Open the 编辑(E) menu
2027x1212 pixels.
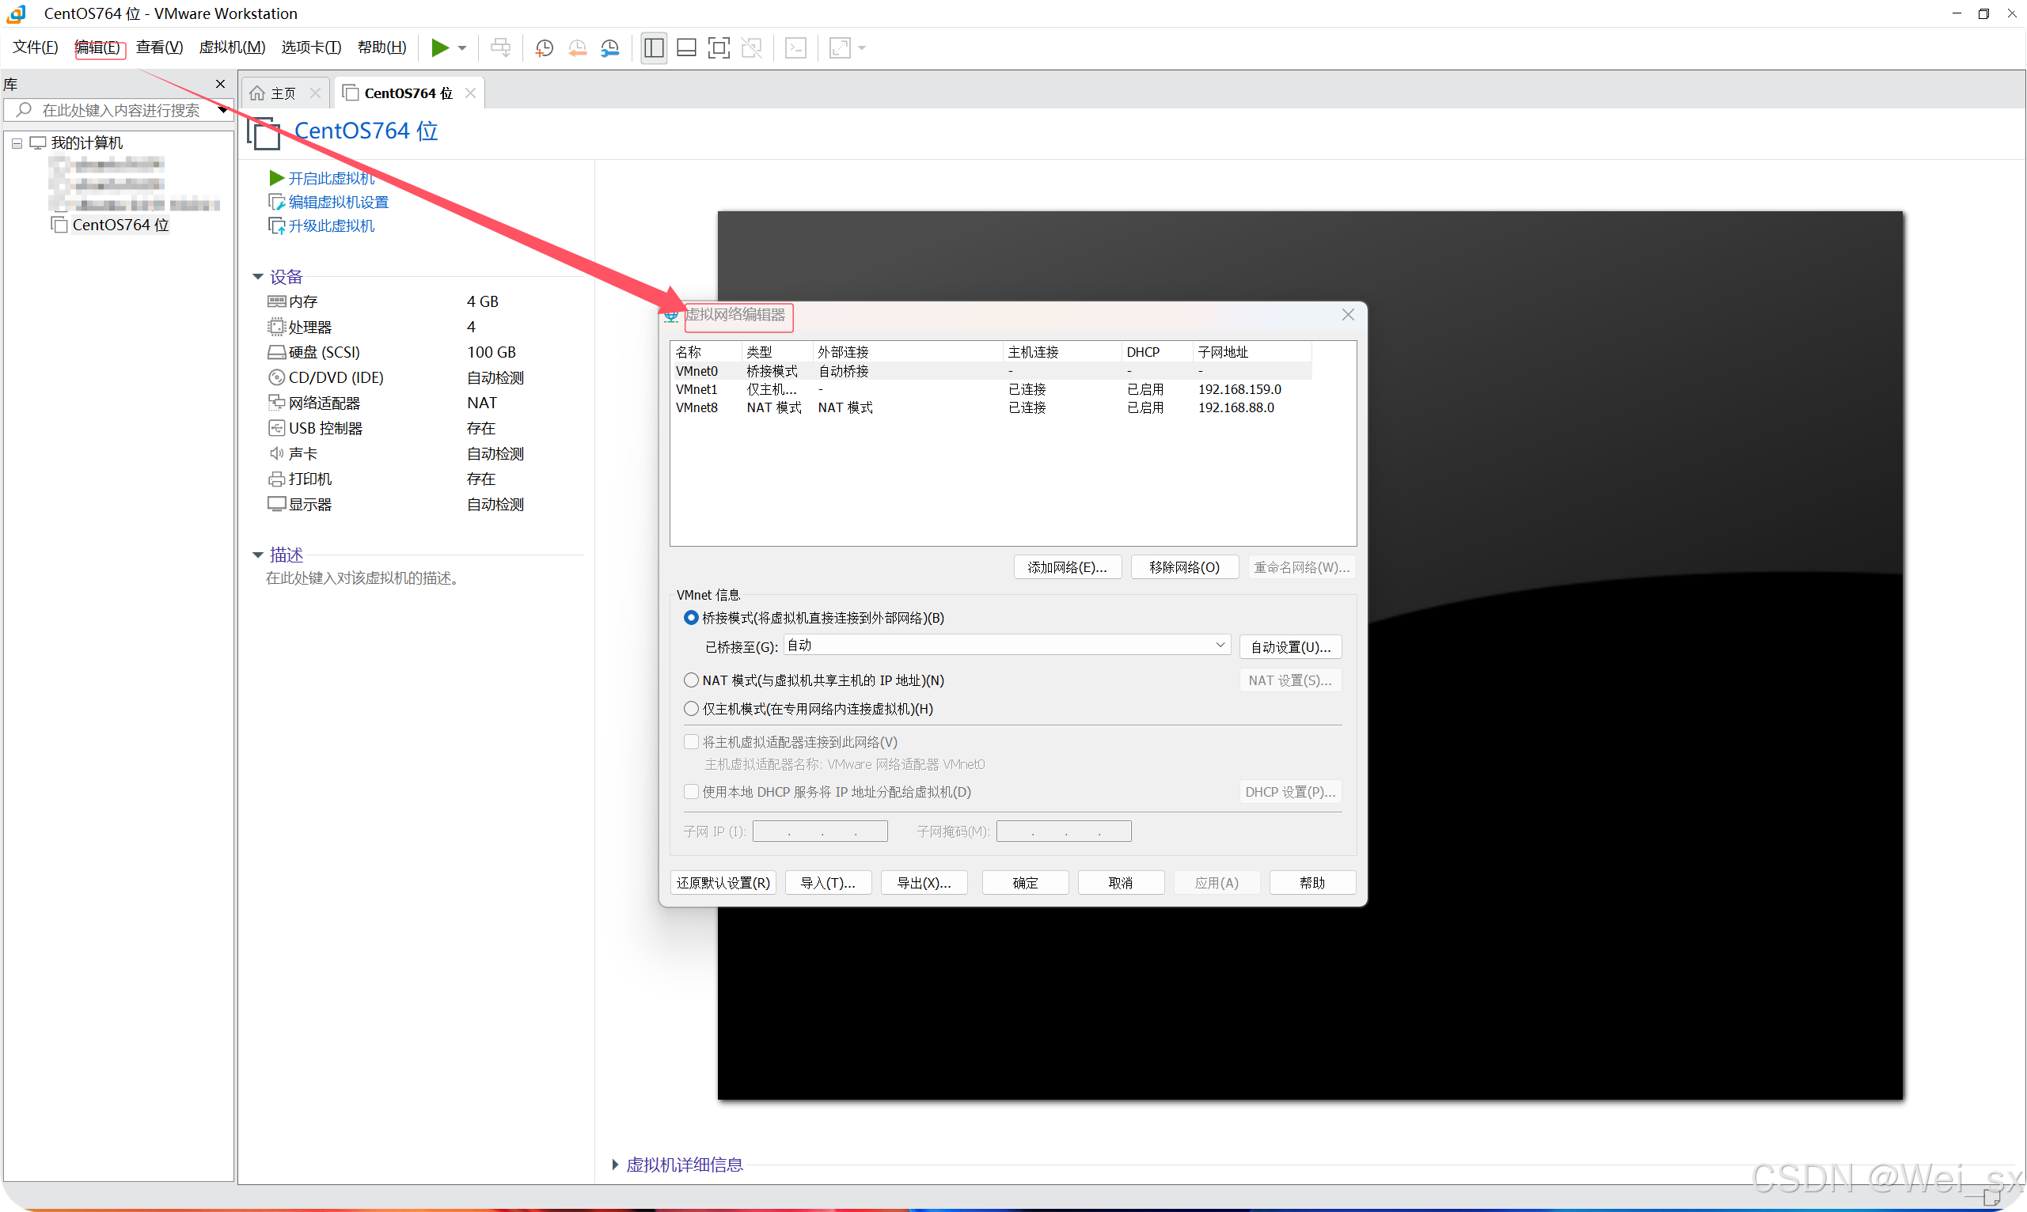(x=97, y=47)
